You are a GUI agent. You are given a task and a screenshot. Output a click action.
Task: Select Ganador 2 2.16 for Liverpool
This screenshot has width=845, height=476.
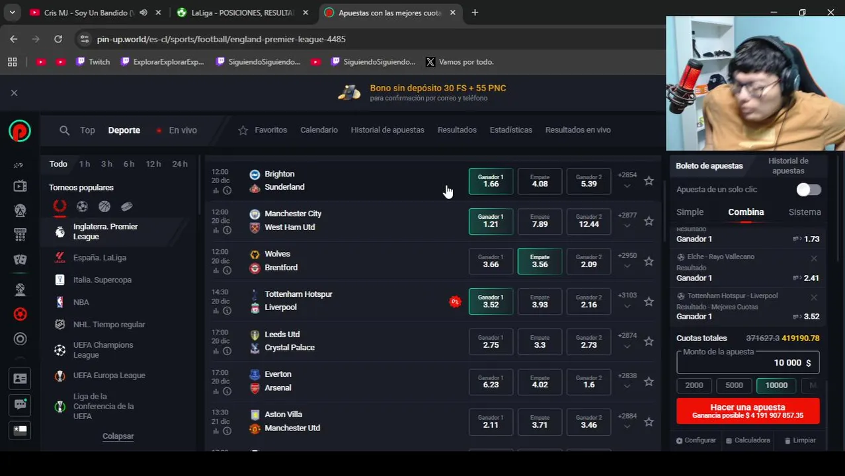point(588,301)
